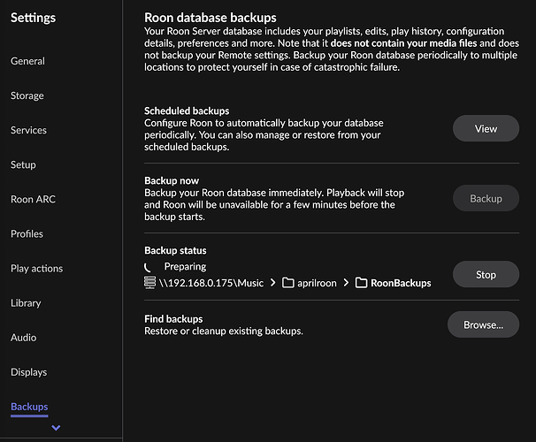
Task: Select Setup in the sidebar
Action: [23, 164]
